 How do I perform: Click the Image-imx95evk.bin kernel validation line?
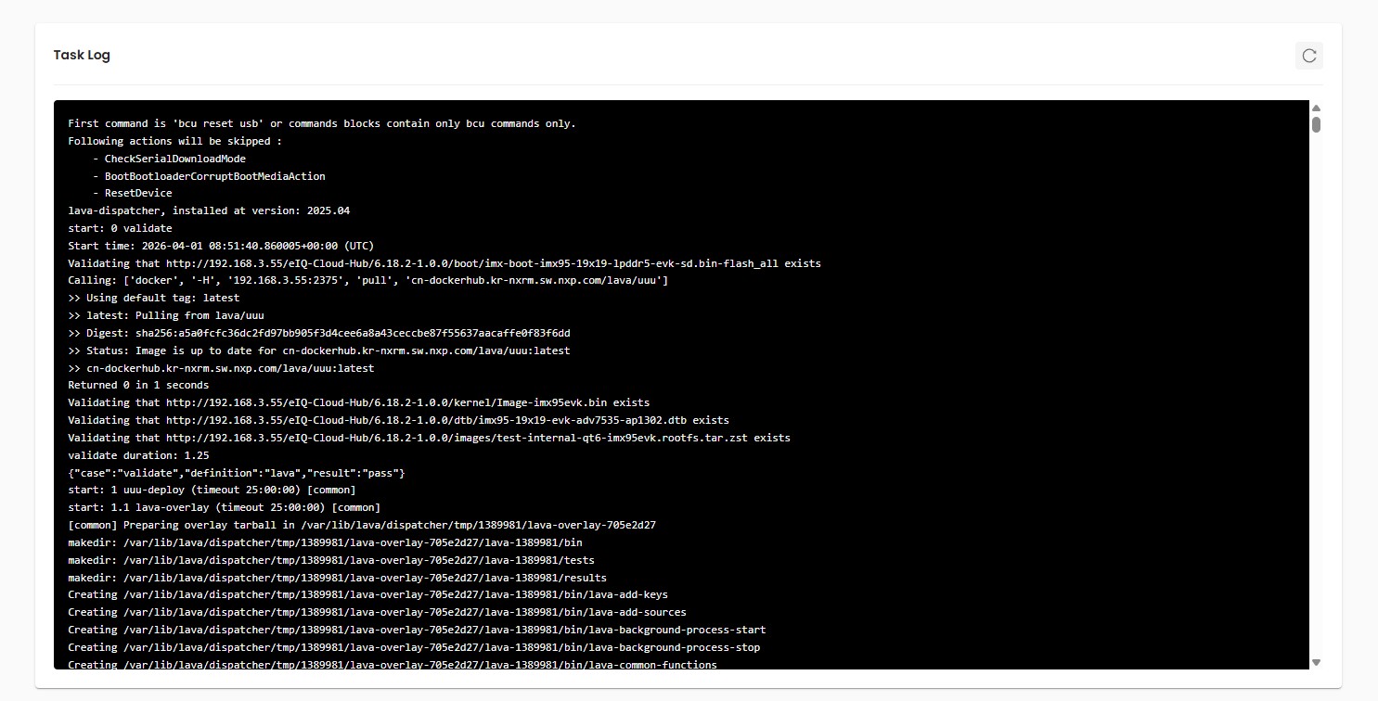click(x=358, y=402)
